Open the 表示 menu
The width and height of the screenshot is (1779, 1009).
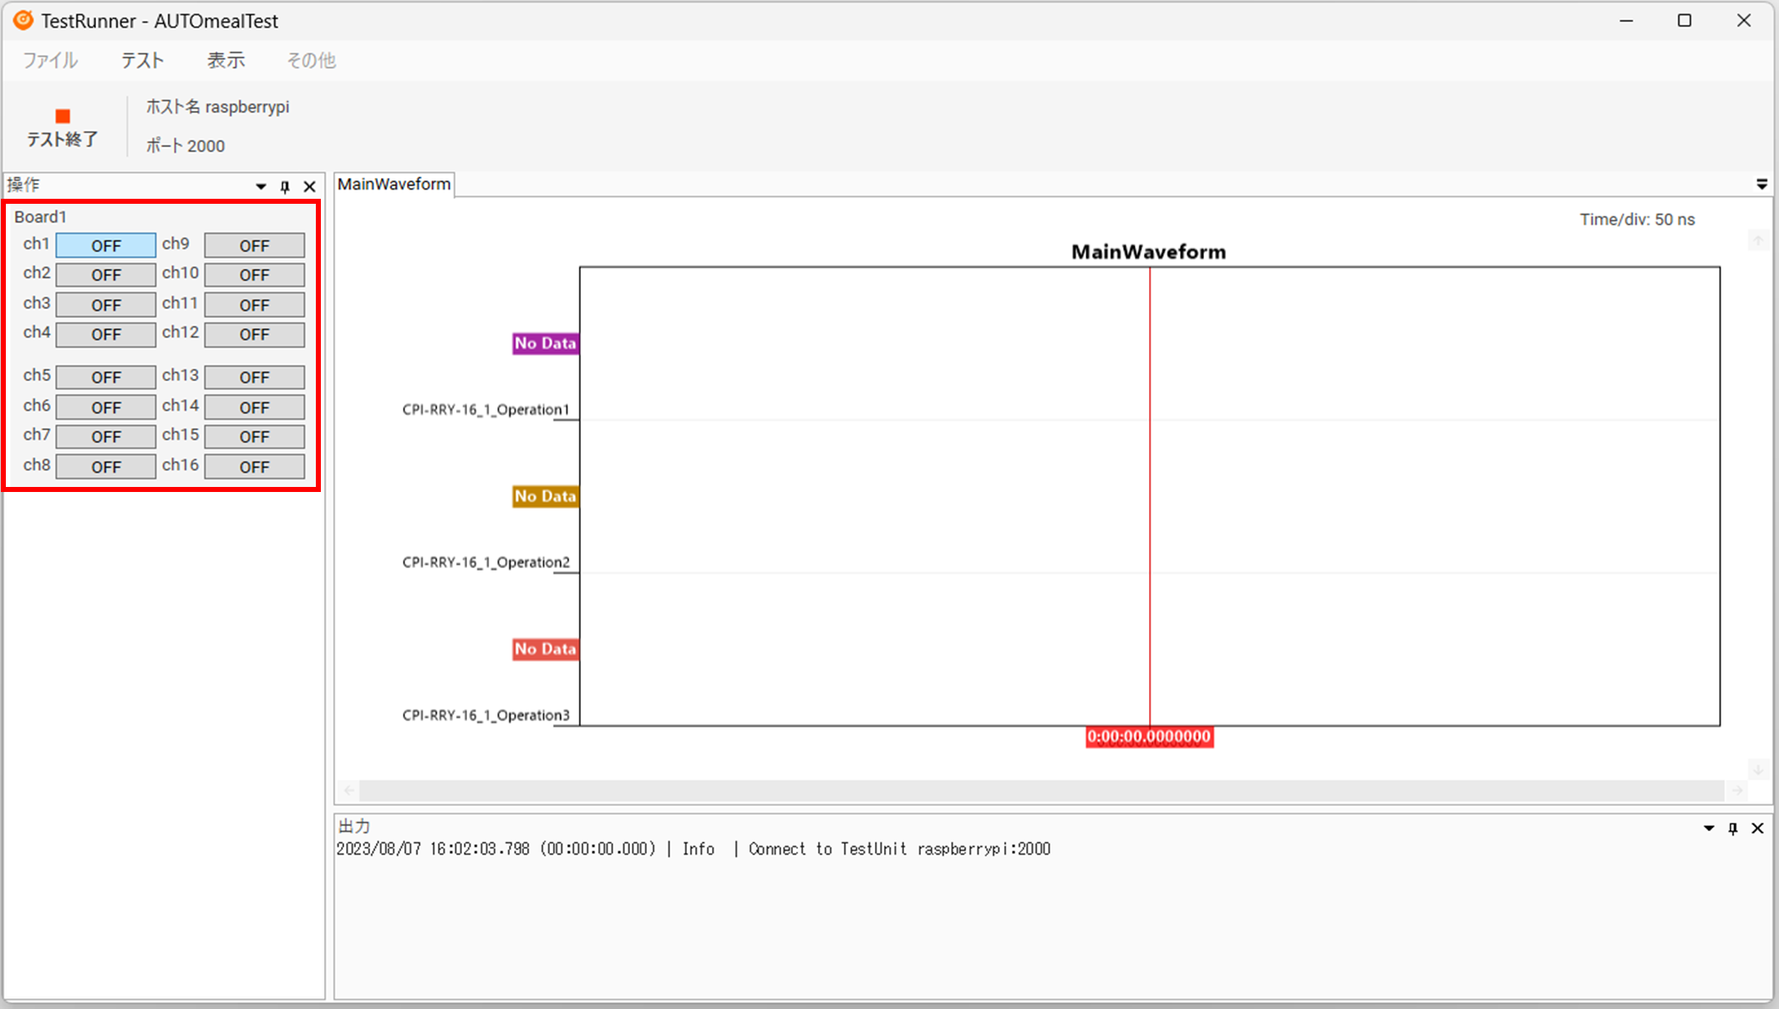pos(226,59)
